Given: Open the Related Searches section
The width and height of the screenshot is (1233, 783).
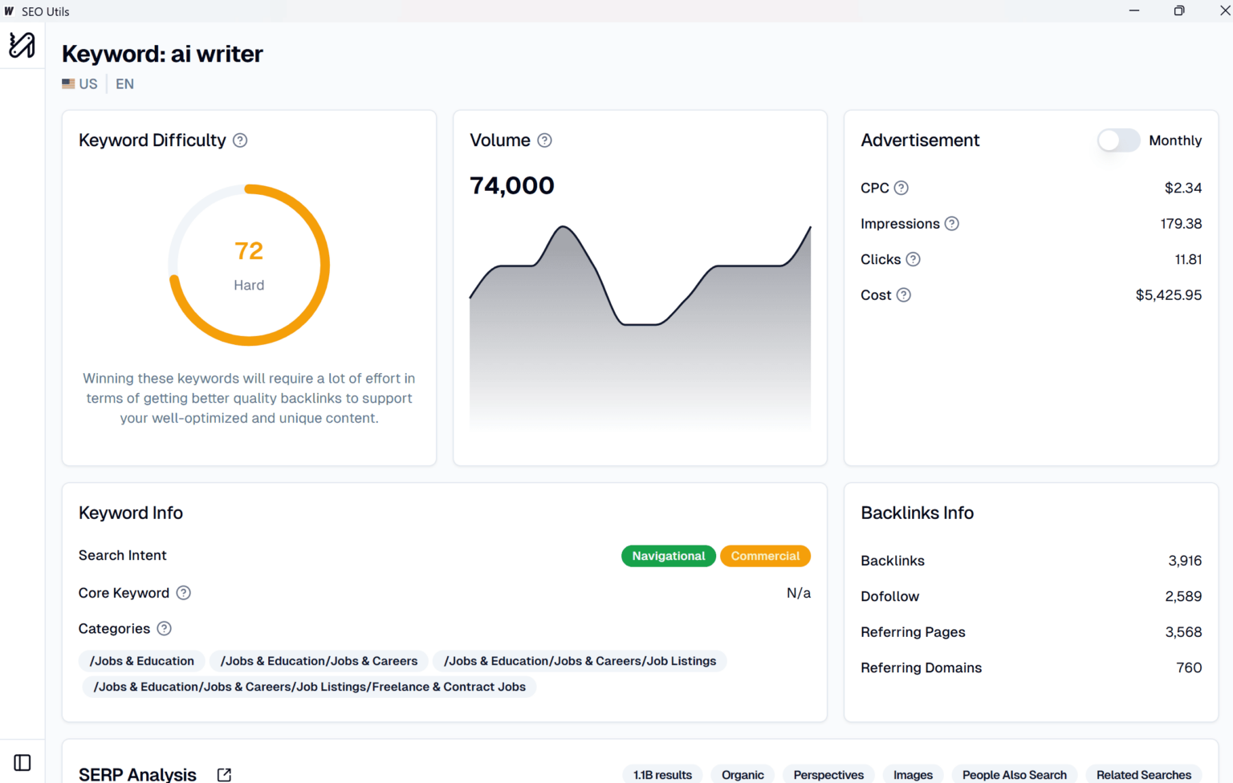Looking at the screenshot, I should pyautogui.click(x=1142, y=774).
